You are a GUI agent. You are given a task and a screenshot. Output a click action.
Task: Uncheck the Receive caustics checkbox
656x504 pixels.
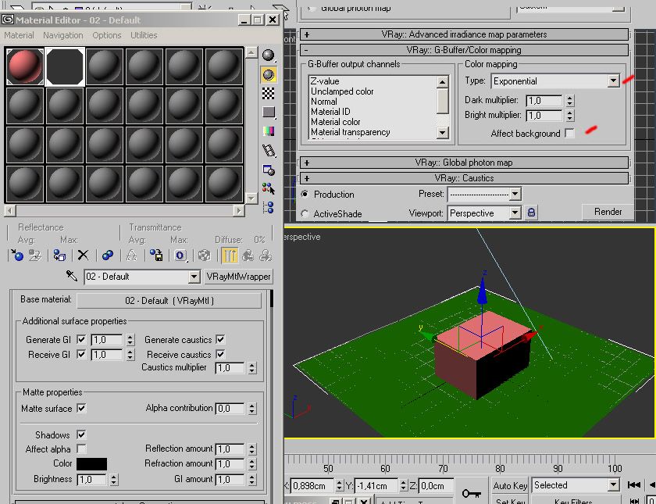[x=220, y=354]
